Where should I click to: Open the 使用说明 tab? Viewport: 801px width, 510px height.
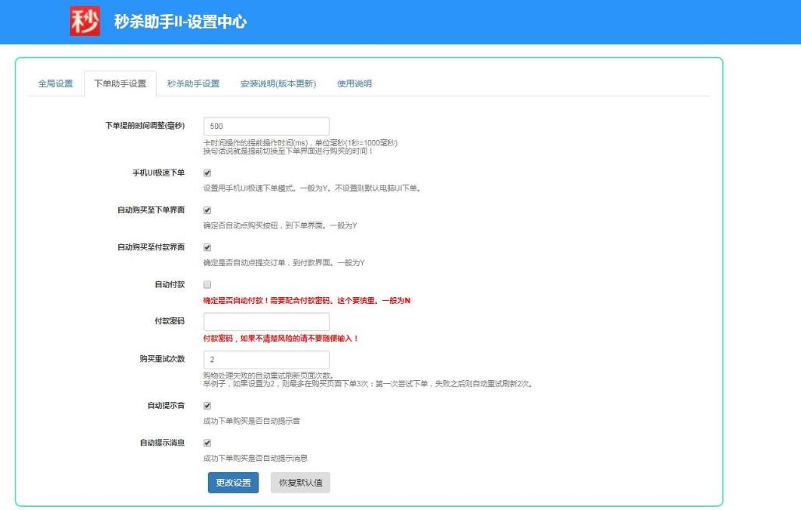click(354, 84)
